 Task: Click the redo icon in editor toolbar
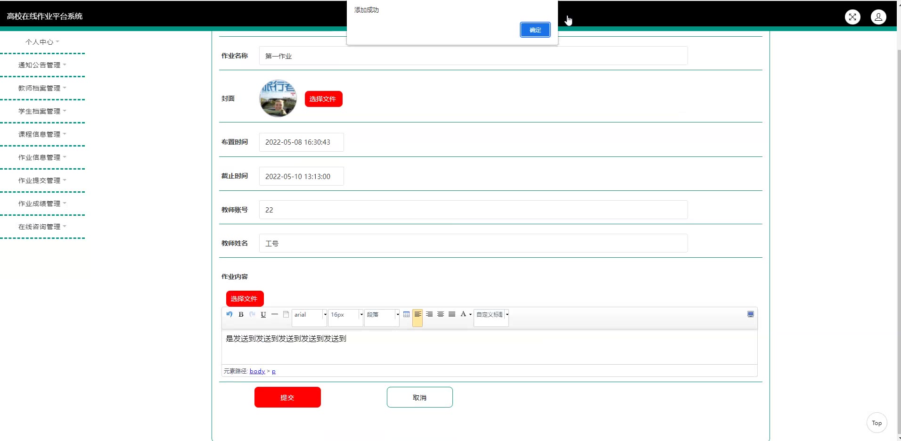point(252,314)
